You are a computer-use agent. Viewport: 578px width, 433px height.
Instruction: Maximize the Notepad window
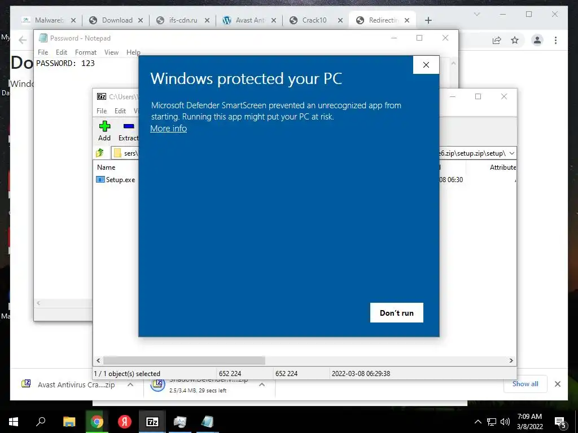click(419, 38)
